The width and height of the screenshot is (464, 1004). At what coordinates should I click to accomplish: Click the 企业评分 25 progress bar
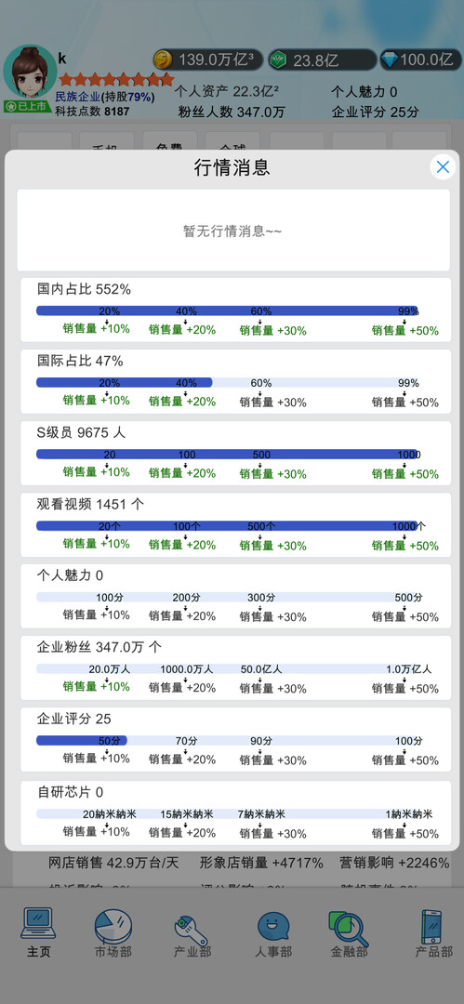coord(228,740)
